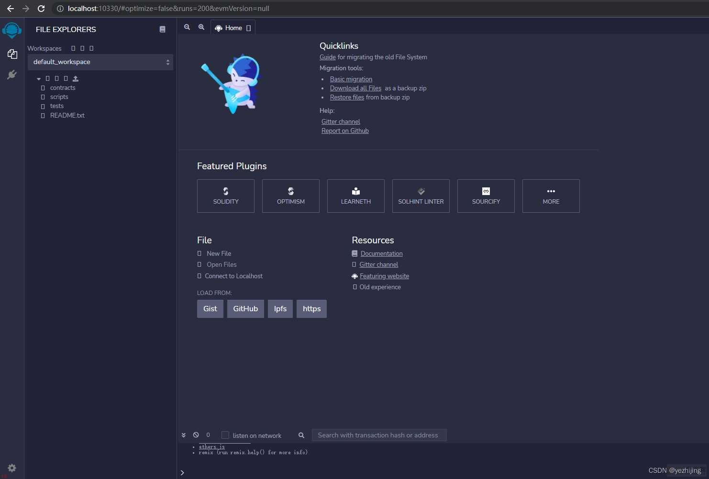Click Open Files under File section
Viewport: 709px width, 479px height.
pos(222,264)
